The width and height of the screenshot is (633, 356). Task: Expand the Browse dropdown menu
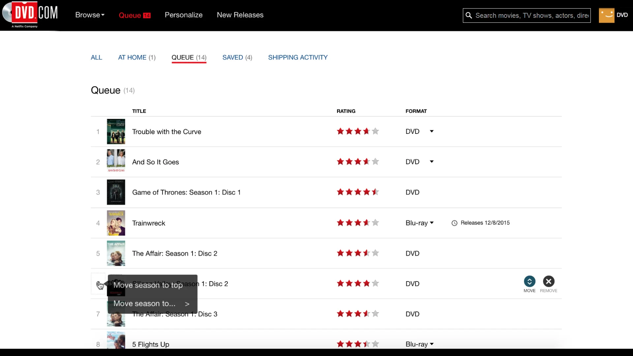(90, 15)
